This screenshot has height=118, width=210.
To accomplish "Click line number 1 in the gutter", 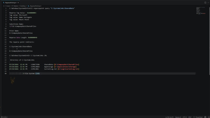I will click(6, 8).
